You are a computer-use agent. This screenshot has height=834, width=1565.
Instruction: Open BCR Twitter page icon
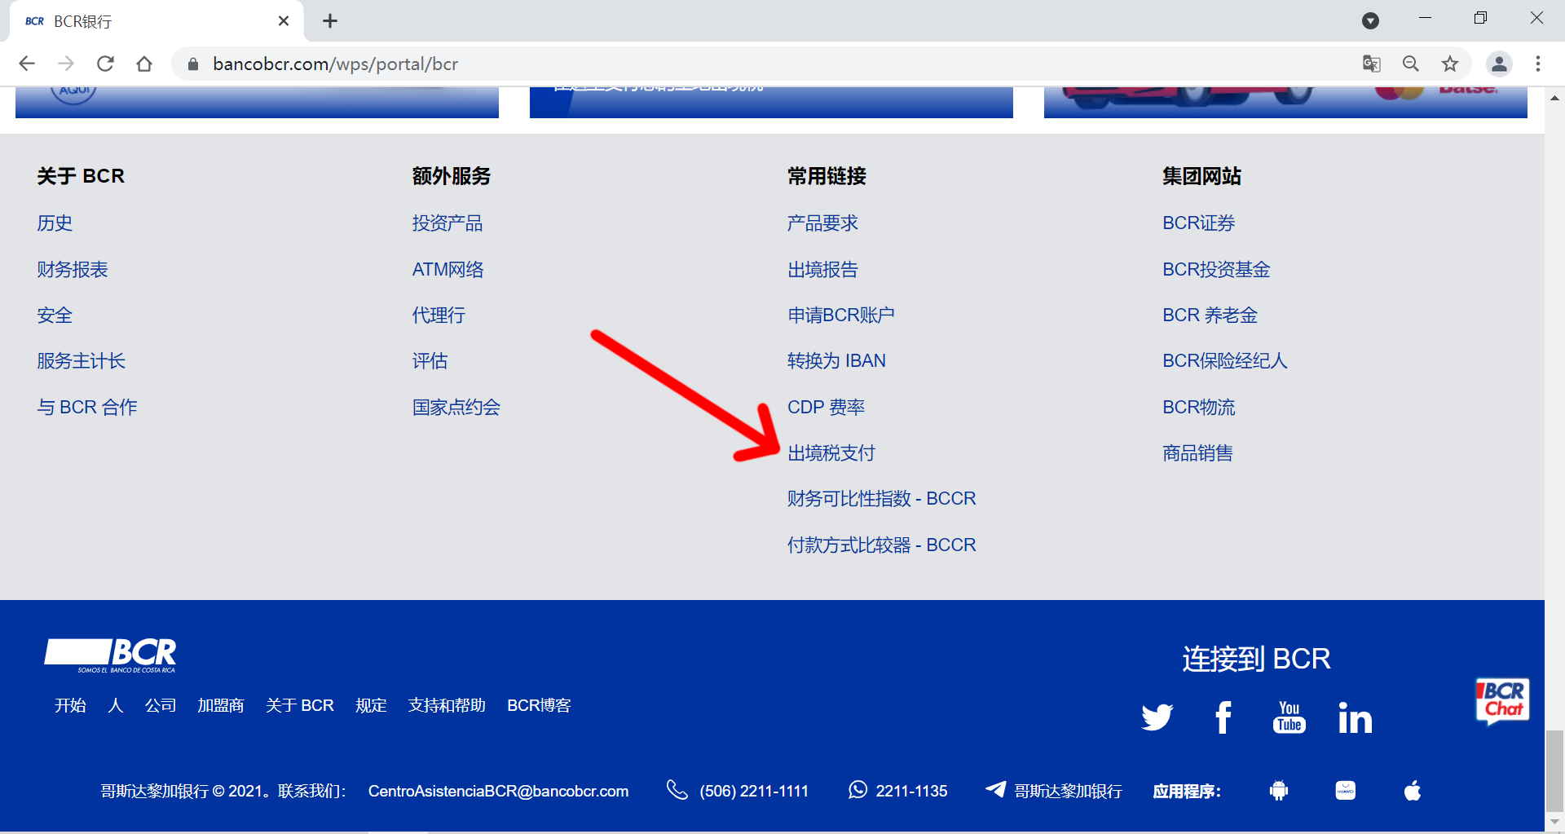tap(1157, 717)
